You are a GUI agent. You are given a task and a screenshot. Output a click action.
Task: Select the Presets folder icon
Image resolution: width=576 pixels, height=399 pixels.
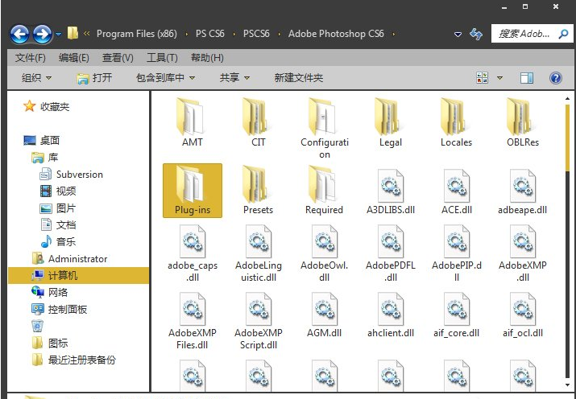click(255, 184)
